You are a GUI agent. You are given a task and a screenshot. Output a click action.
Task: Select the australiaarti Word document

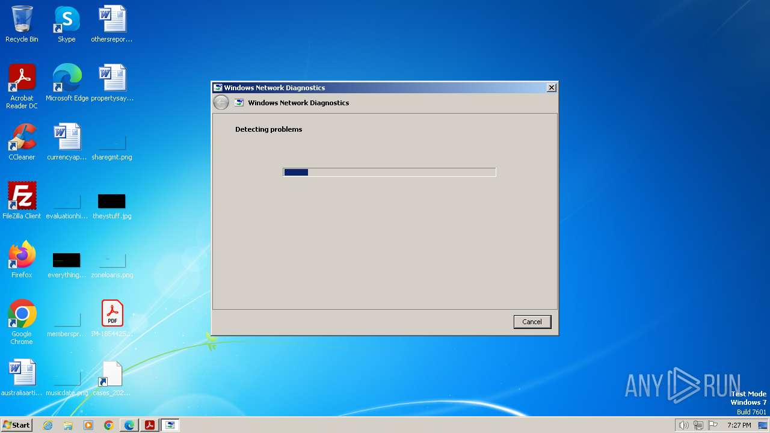tap(22, 378)
